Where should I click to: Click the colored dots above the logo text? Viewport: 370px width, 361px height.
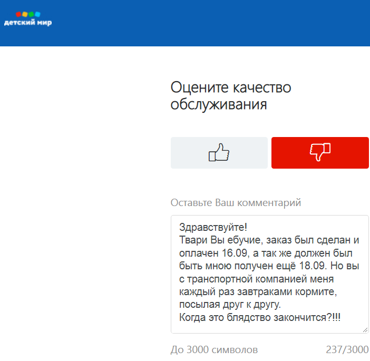click(27, 14)
